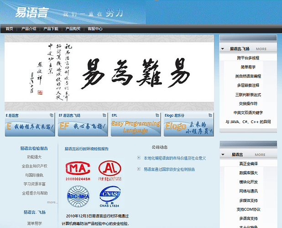282x228 pixels.
Task: Select 类自然语言编程 sidebar link
Action: click(x=248, y=76)
